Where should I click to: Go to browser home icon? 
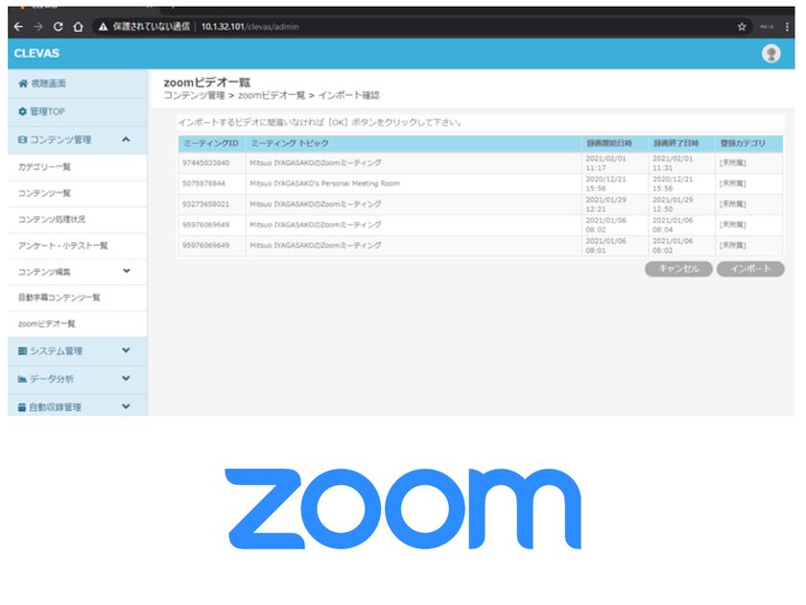point(78,26)
